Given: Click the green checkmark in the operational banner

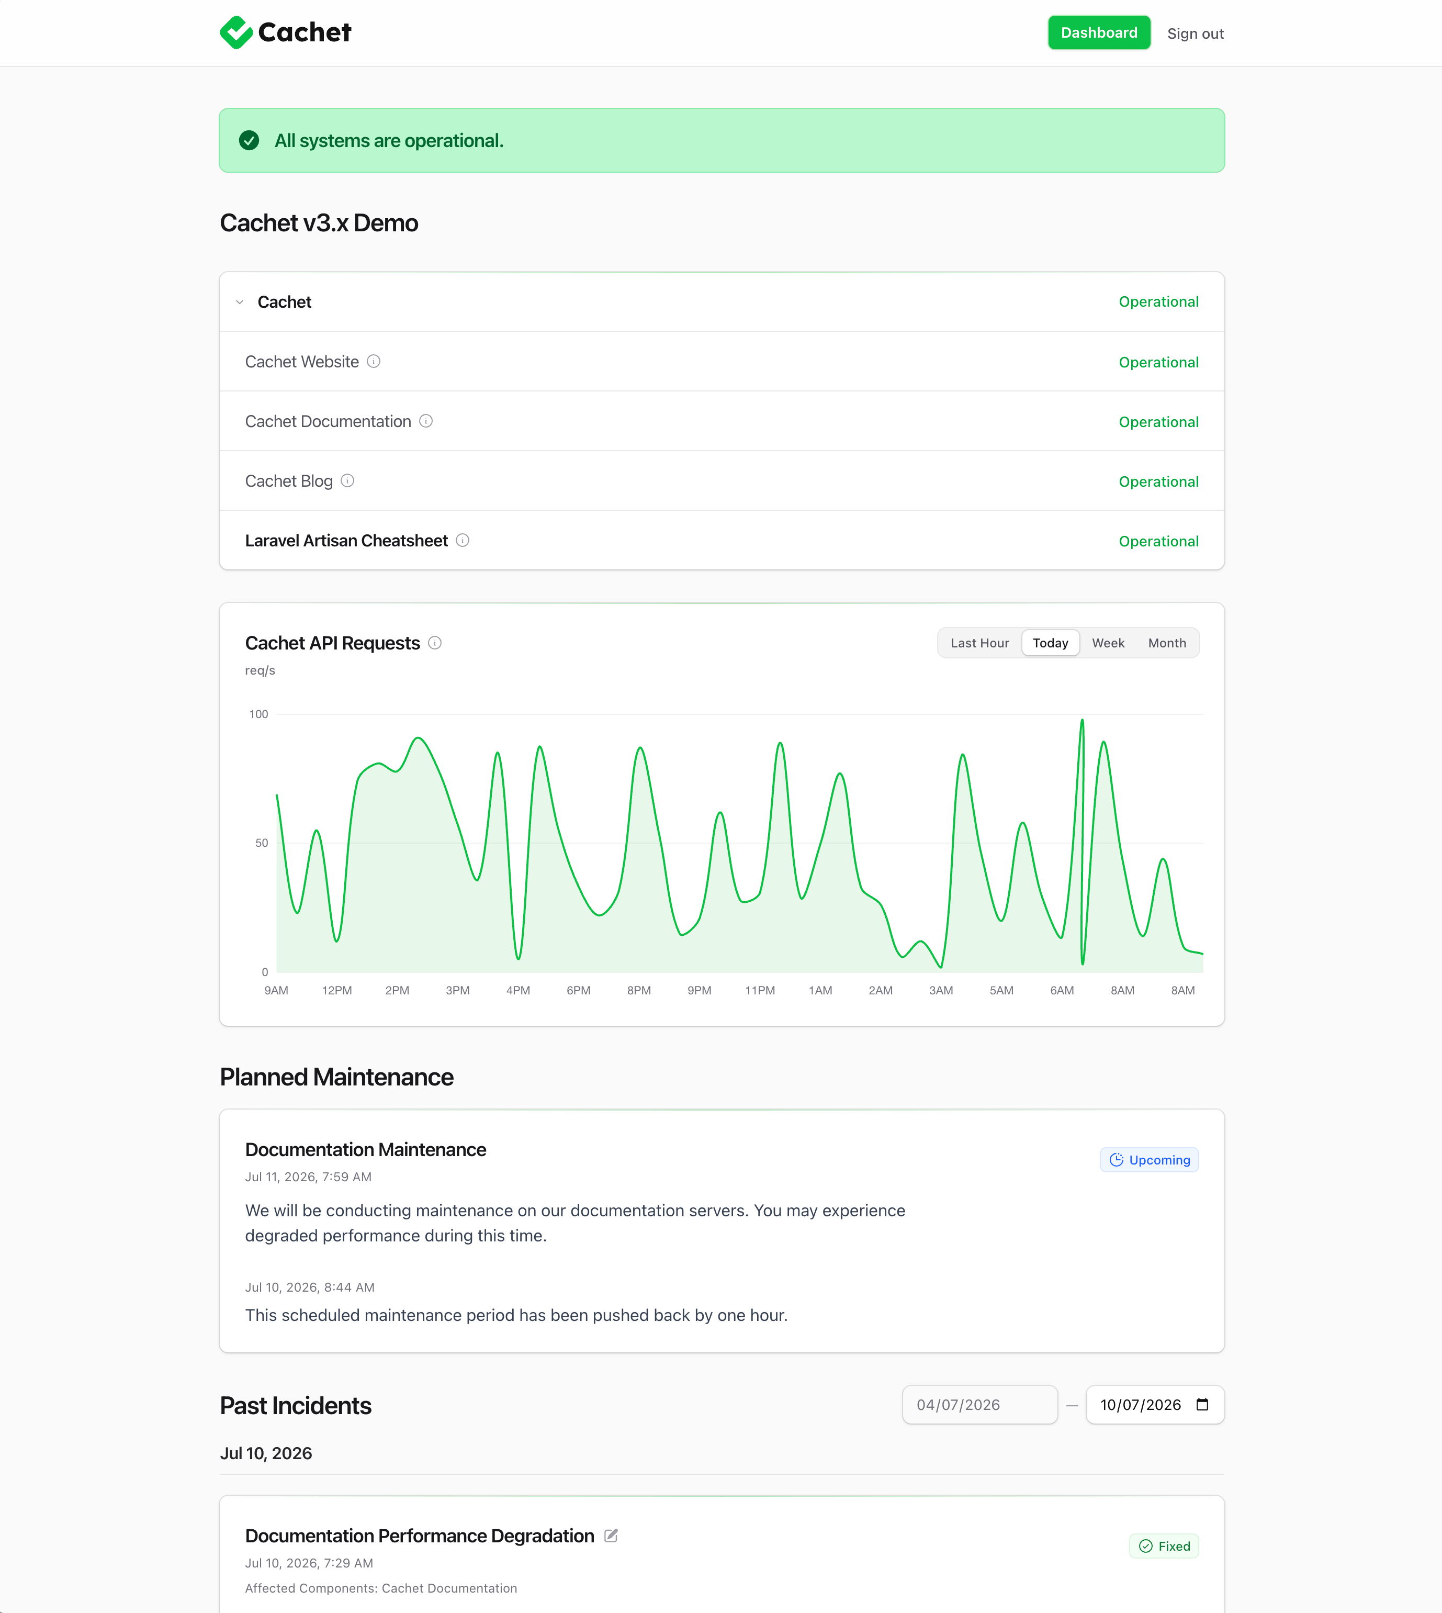Looking at the screenshot, I should [x=249, y=140].
